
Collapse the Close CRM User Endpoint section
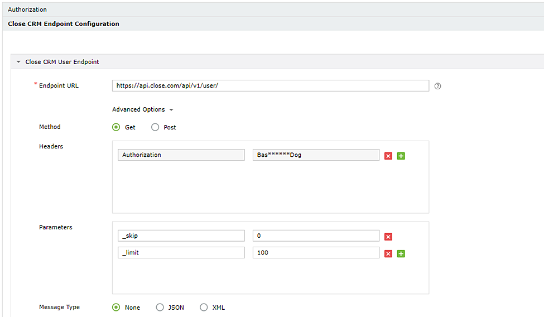tap(18, 62)
